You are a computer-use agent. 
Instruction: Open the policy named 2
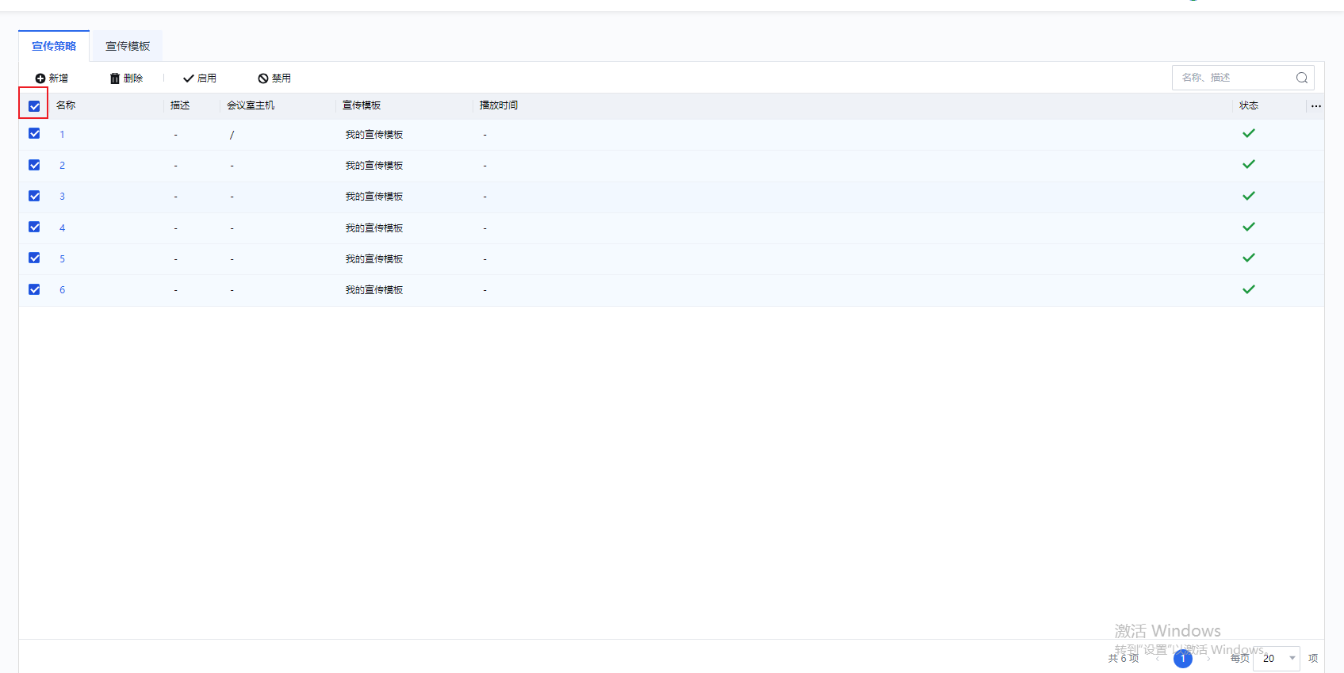[x=62, y=166]
